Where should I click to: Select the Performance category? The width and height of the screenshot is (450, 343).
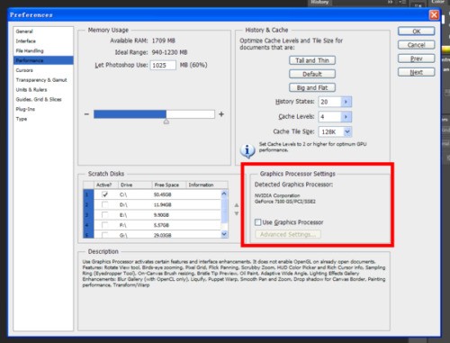(x=43, y=60)
